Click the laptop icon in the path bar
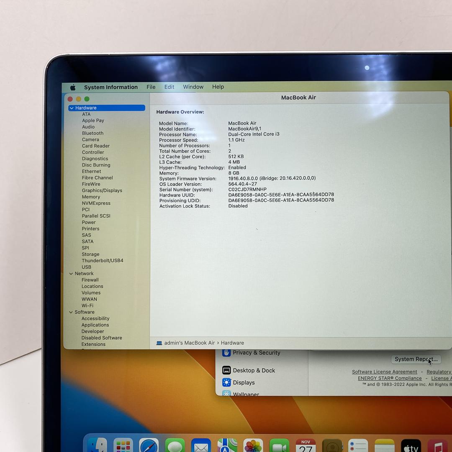The image size is (452, 452). (x=159, y=343)
